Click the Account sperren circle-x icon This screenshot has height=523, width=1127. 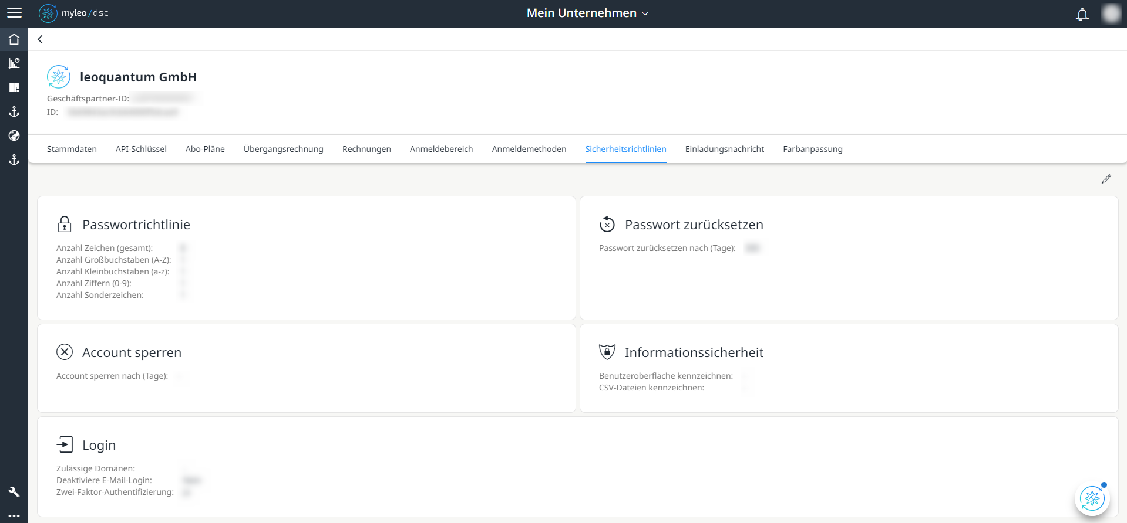tap(65, 352)
